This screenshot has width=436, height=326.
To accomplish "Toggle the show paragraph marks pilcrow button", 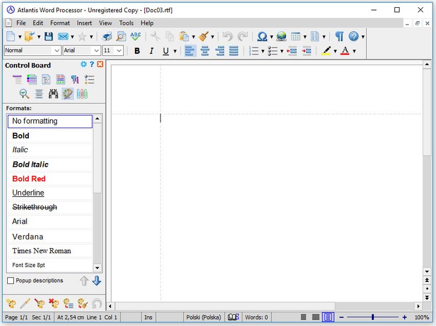I will [x=339, y=36].
